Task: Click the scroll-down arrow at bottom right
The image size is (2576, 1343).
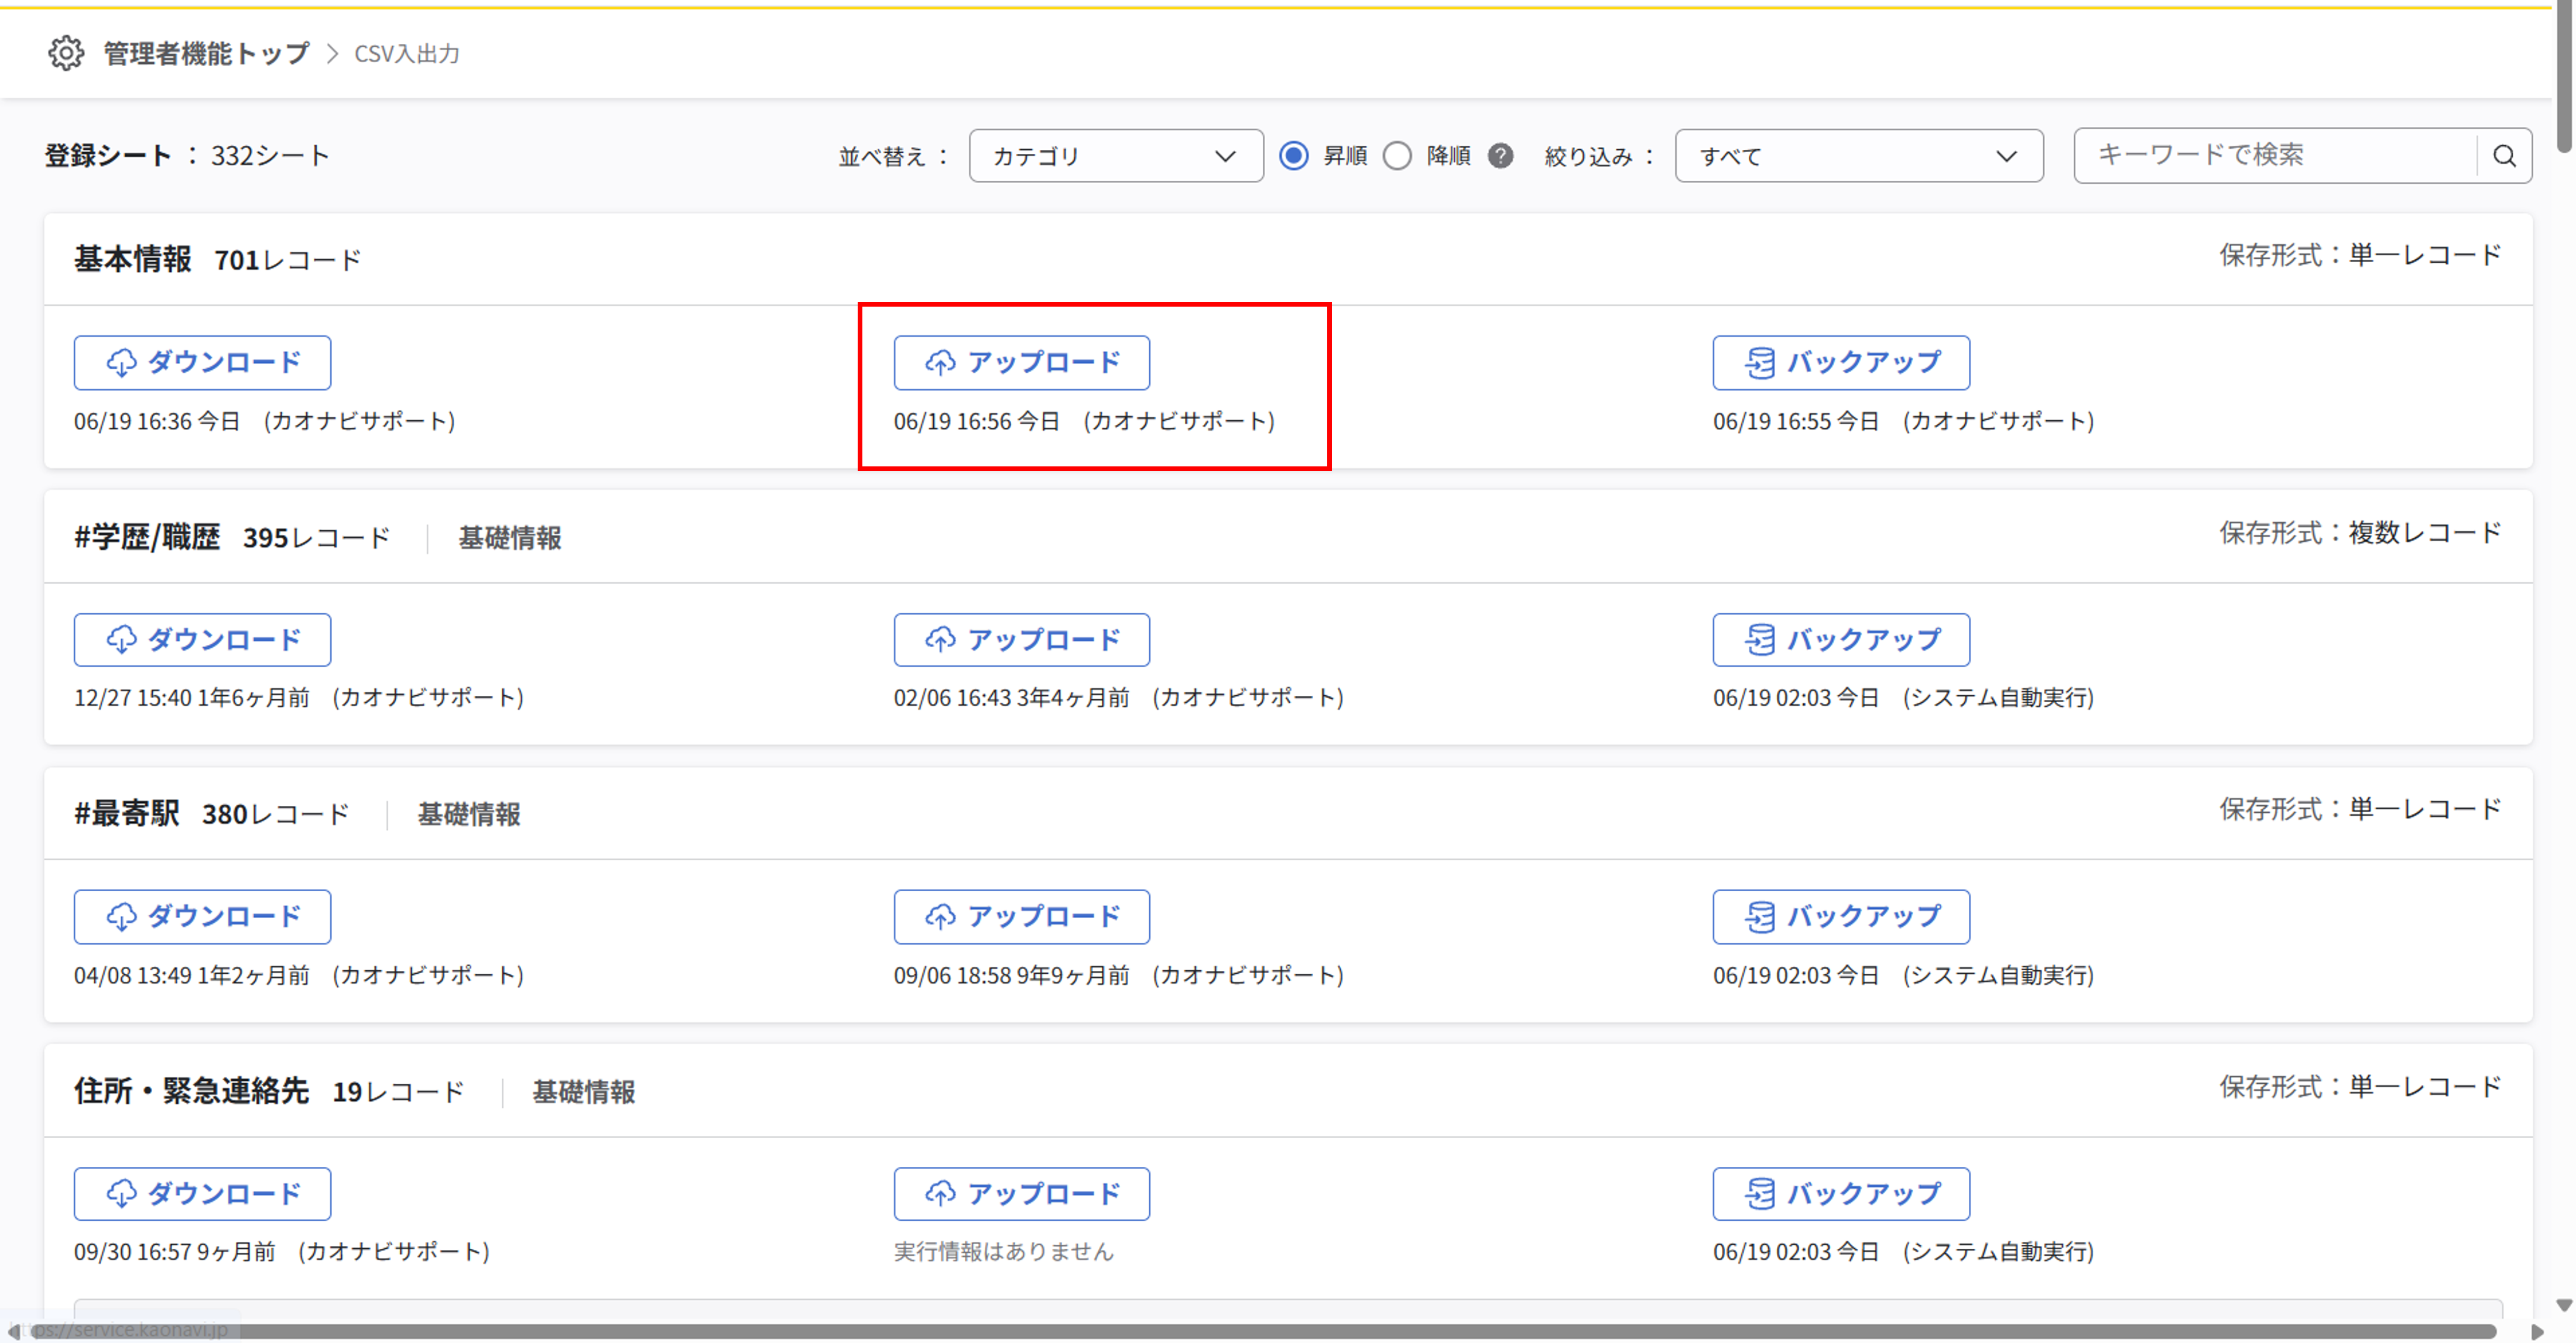Action: pos(2564,1305)
